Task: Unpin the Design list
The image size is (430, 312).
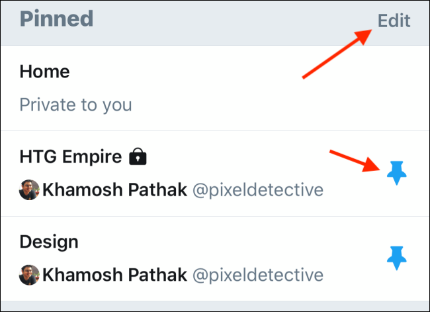Action: [x=396, y=258]
